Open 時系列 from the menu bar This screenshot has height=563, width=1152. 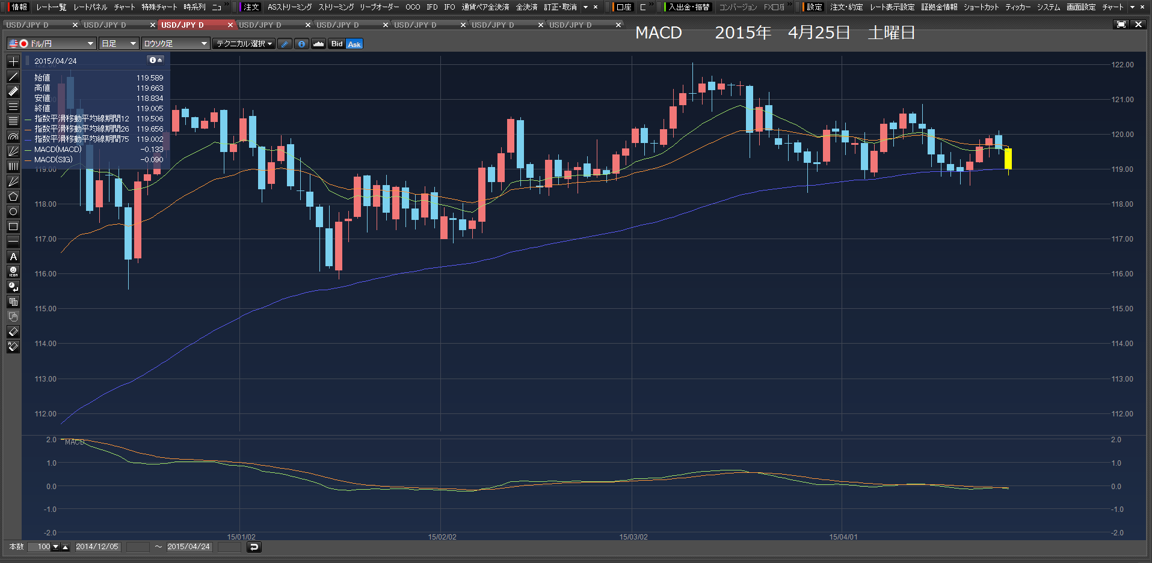click(x=194, y=7)
